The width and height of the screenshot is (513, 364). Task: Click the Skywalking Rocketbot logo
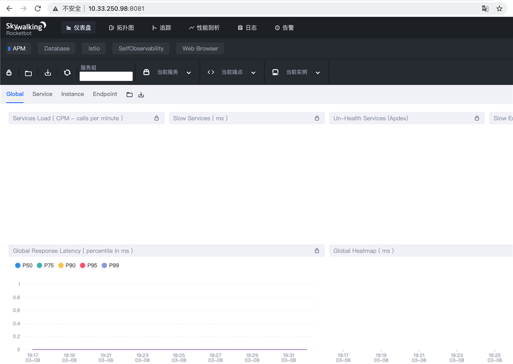(x=26, y=28)
